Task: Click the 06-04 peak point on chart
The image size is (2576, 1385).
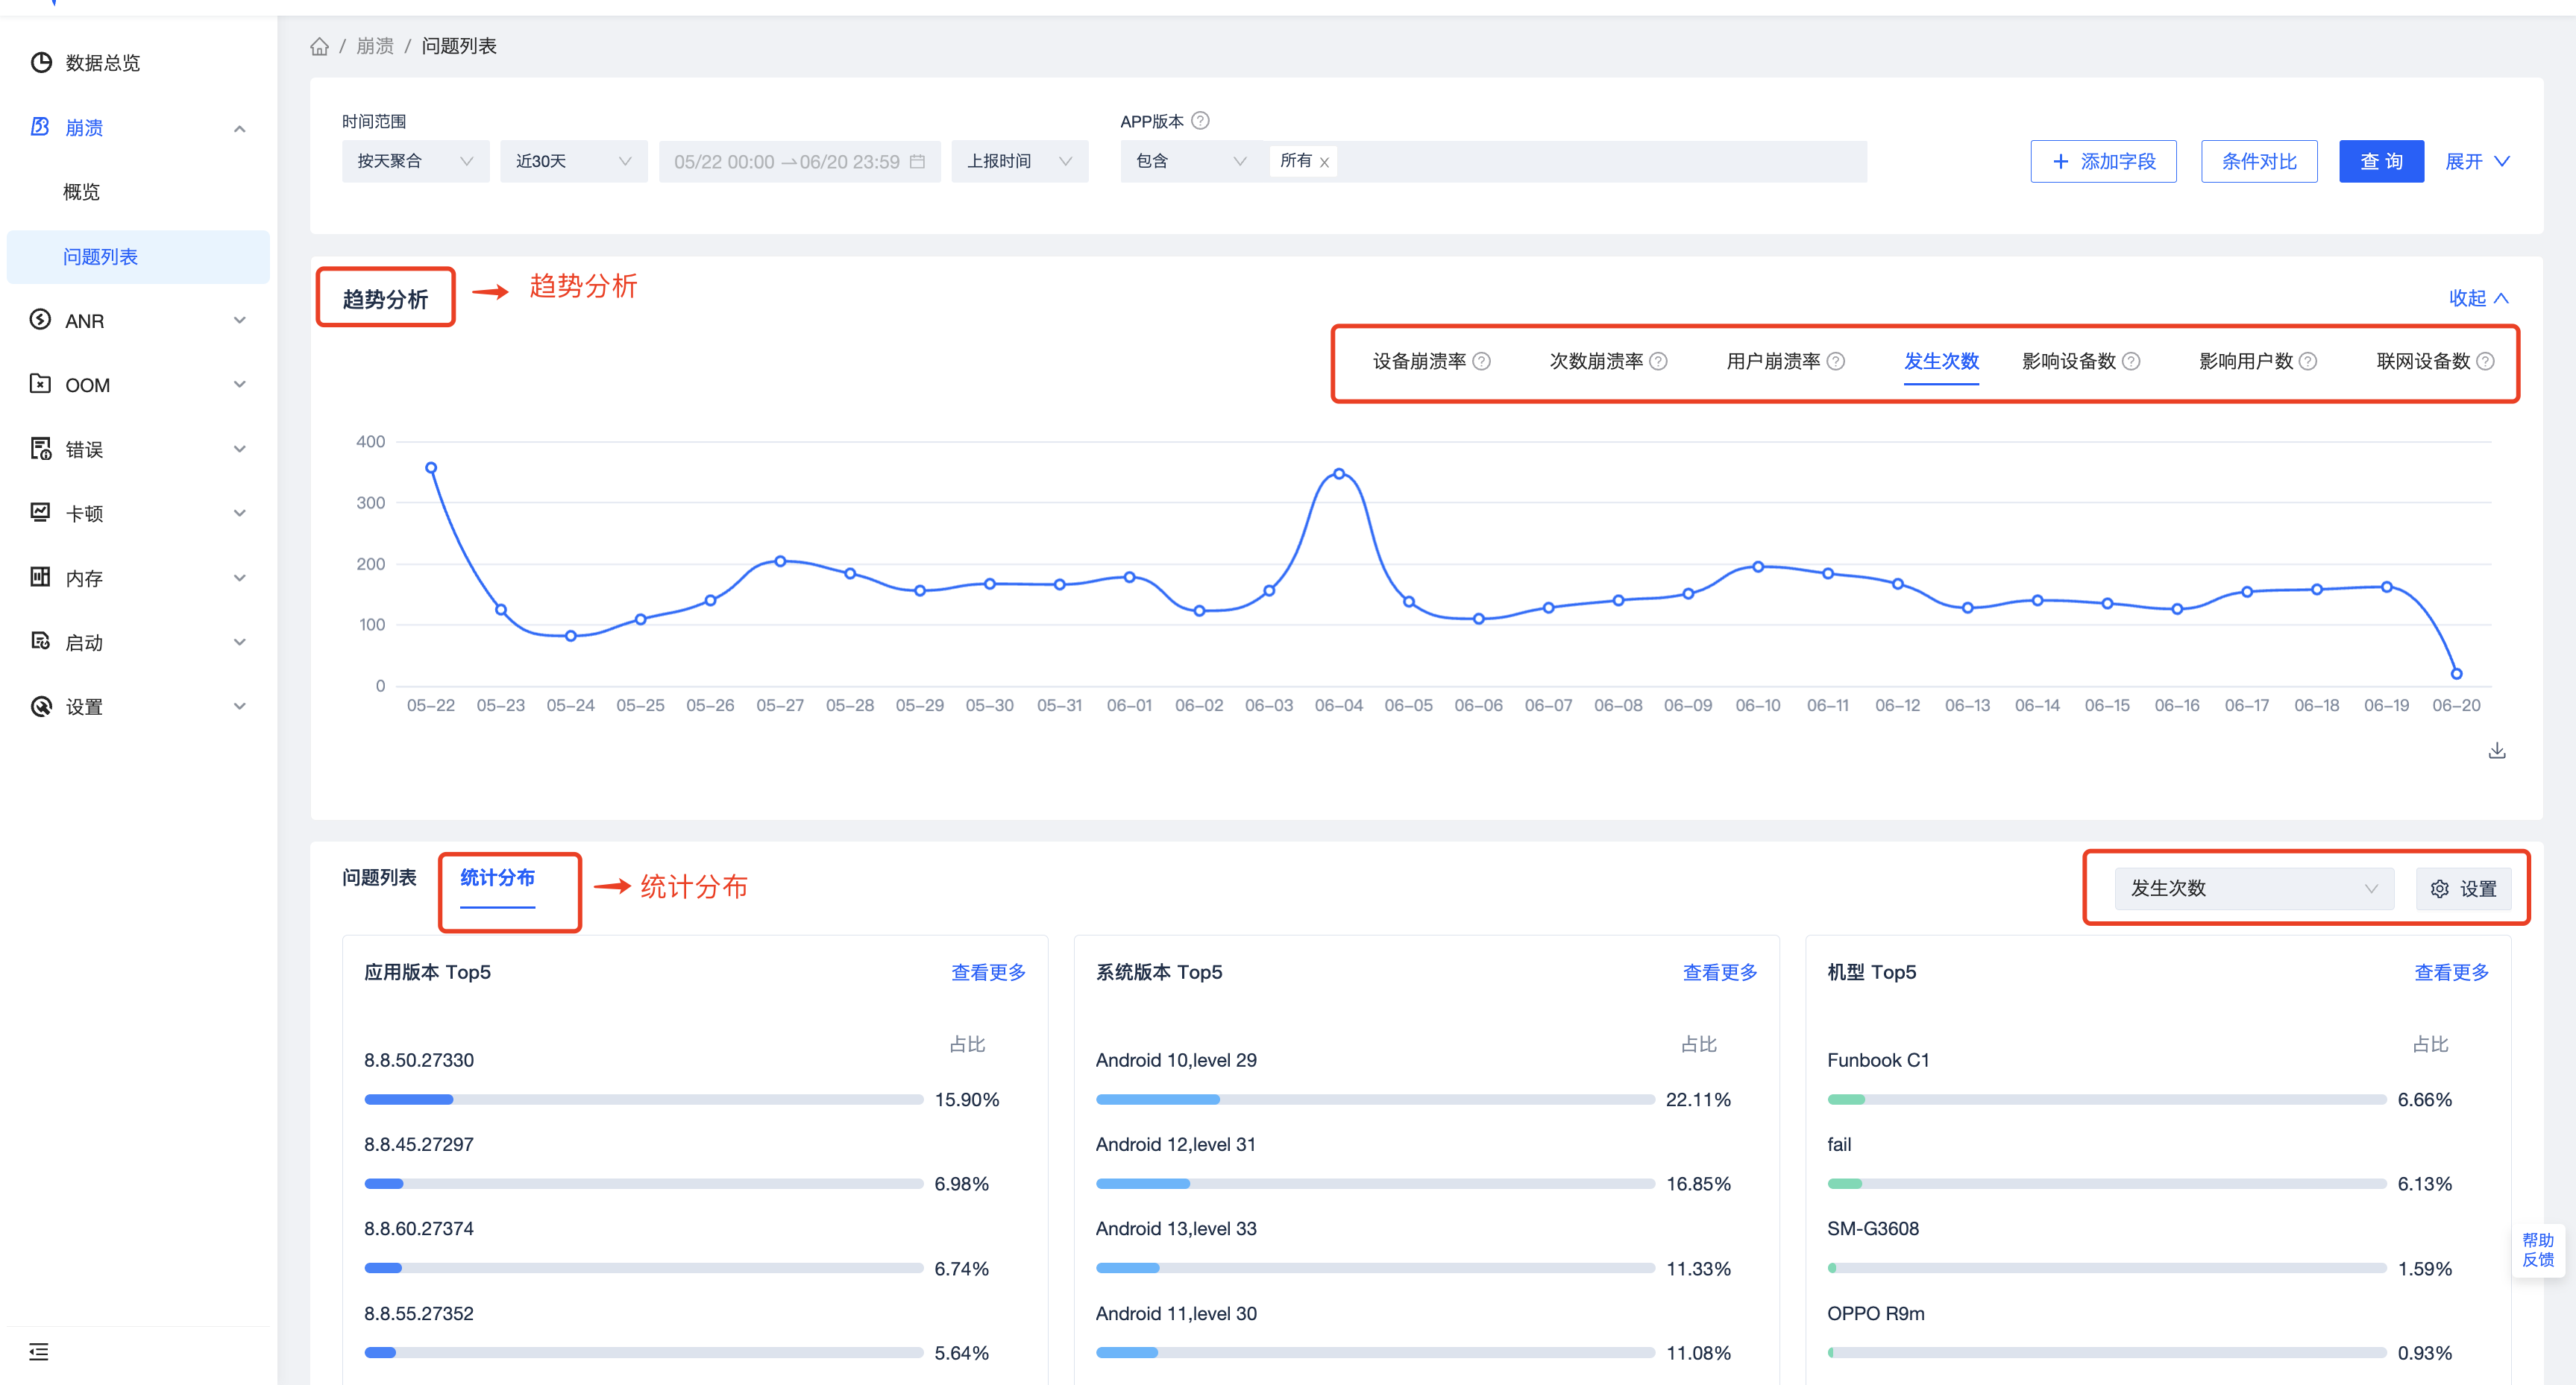Action: coord(1339,473)
